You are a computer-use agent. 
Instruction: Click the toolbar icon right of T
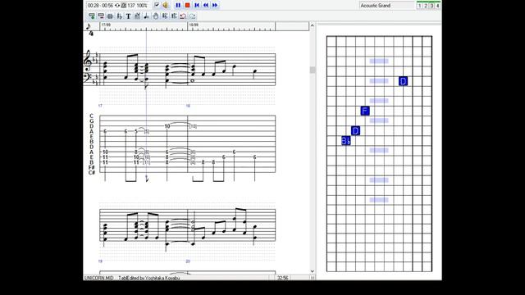click(137, 16)
